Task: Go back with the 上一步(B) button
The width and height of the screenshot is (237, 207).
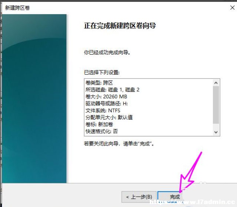Action: 139,197
